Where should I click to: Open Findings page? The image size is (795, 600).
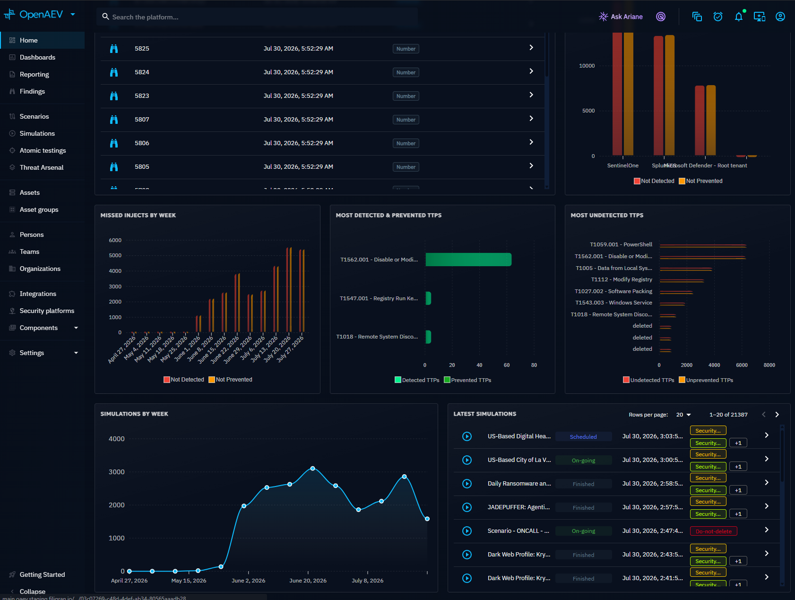pos(43,91)
